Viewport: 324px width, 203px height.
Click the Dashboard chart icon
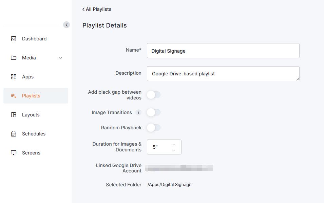point(14,39)
